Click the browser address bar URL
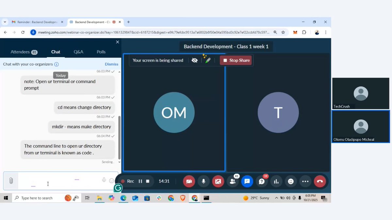The height and width of the screenshot is (220, 392). pyautogui.click(x=154, y=32)
